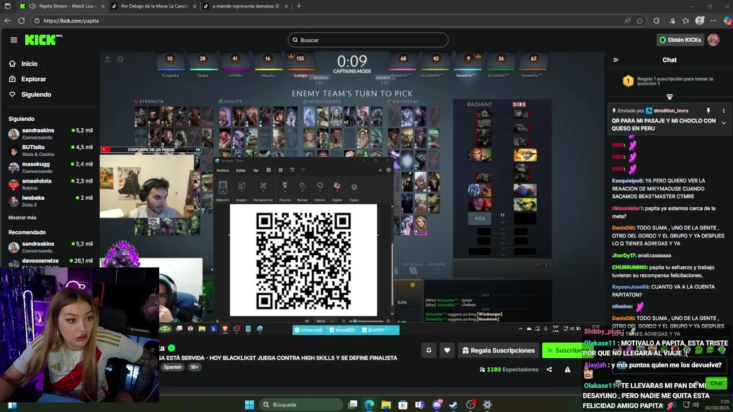Open davooxeneize in the Recomendado list
The height and width of the screenshot is (412, 733).
(x=50, y=263)
